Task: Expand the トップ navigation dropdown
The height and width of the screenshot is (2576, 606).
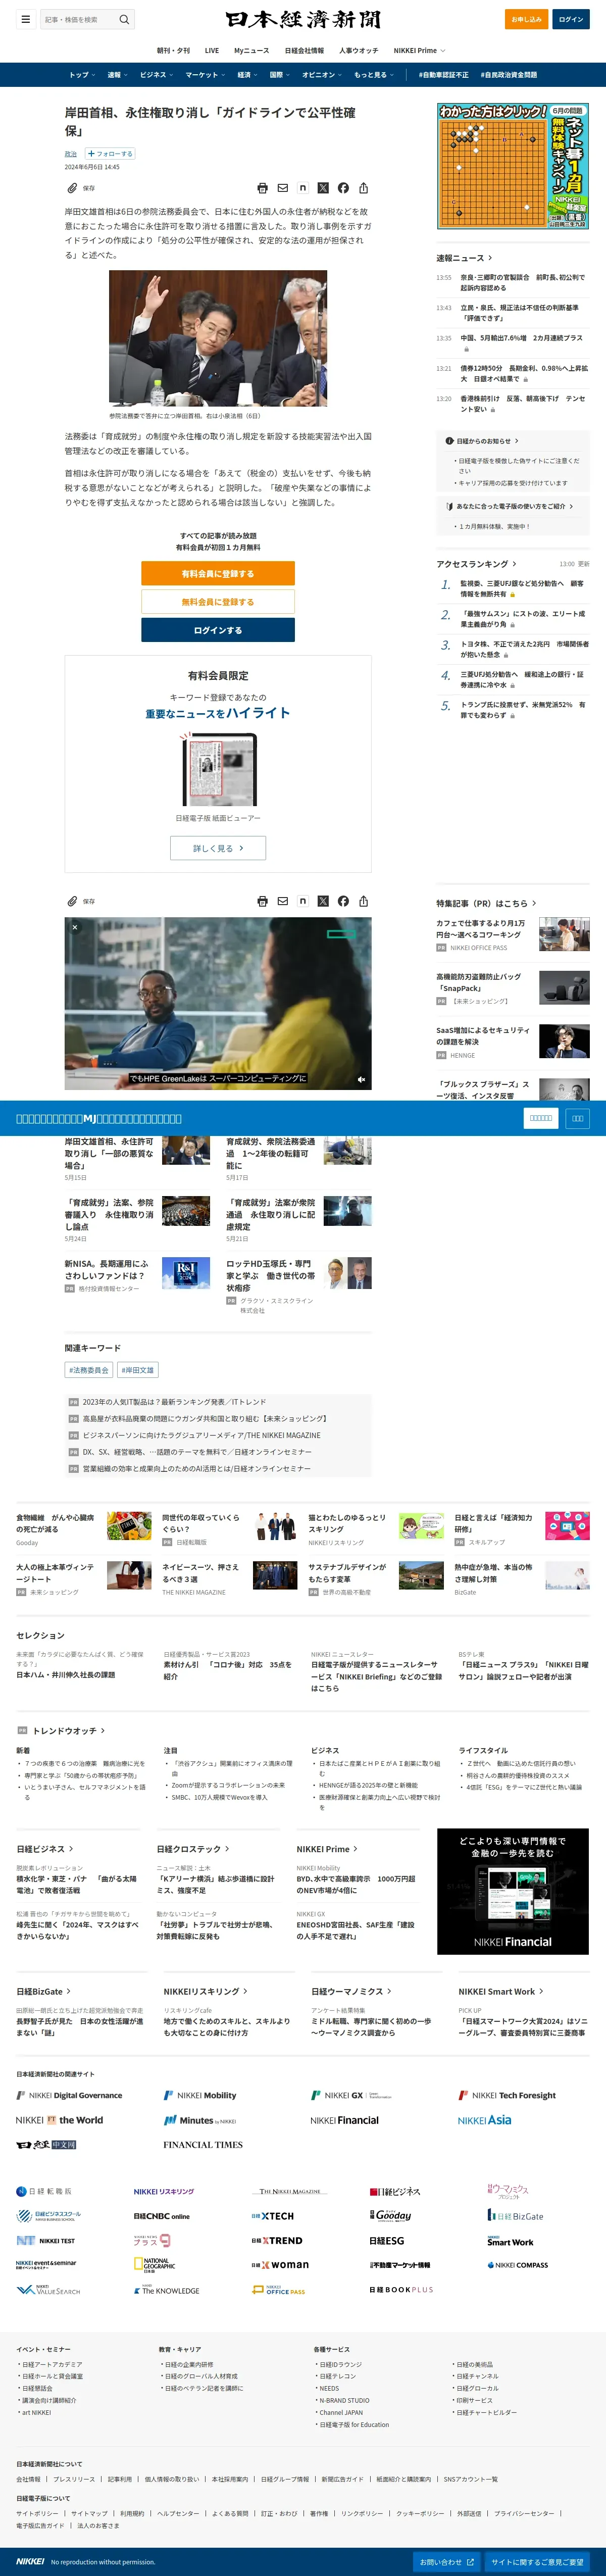Action: pos(82,75)
